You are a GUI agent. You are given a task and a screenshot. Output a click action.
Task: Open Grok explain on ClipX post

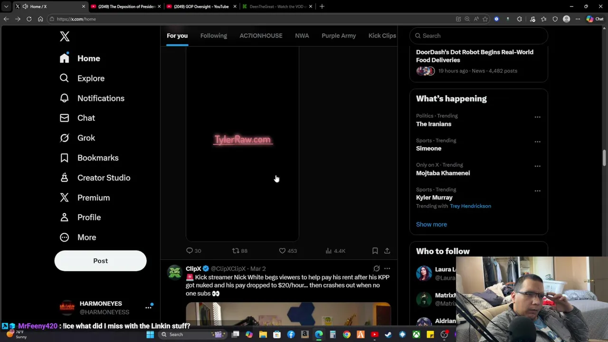376,269
